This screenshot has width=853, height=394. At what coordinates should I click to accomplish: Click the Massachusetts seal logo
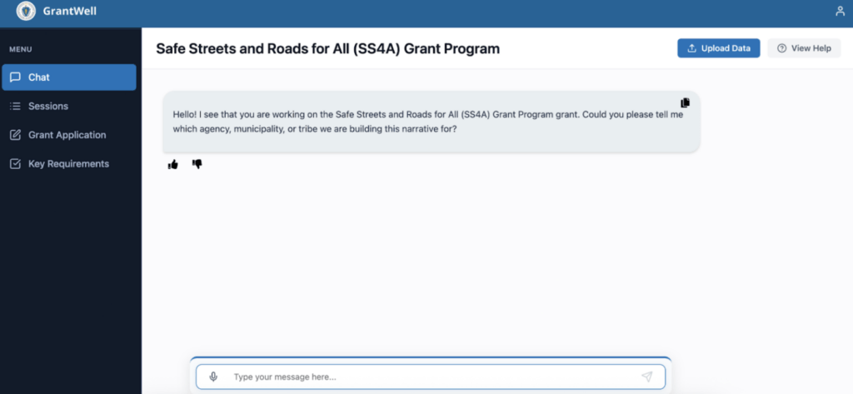click(x=26, y=11)
